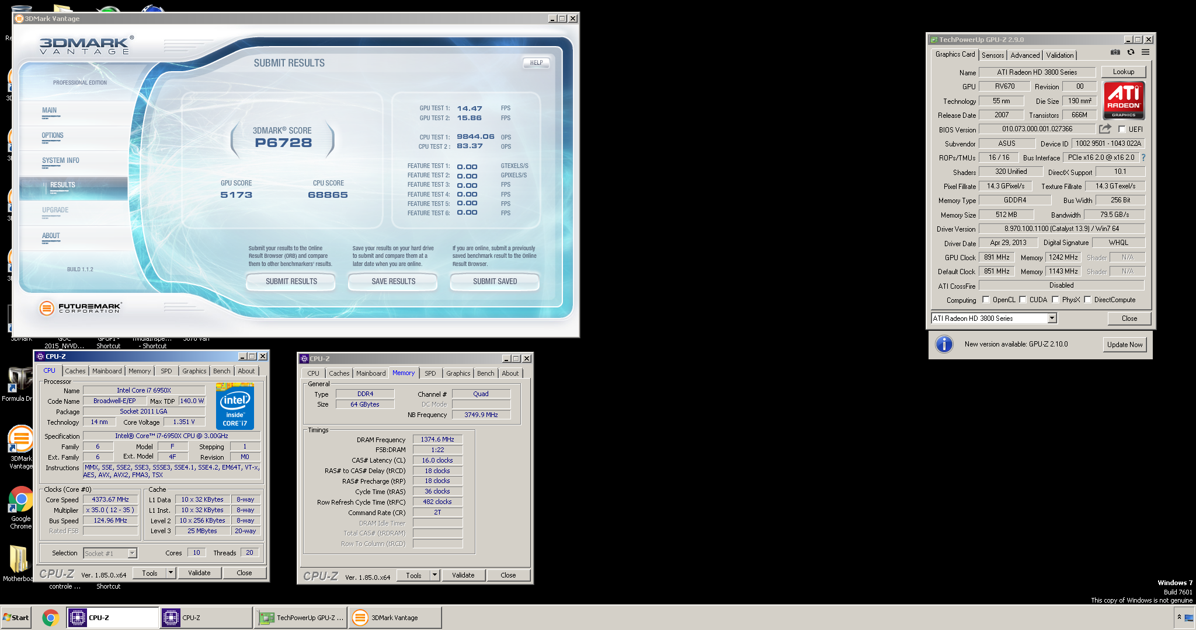The image size is (1196, 630).
Task: Toggle the OpenCL checkbox
Action: tap(986, 300)
